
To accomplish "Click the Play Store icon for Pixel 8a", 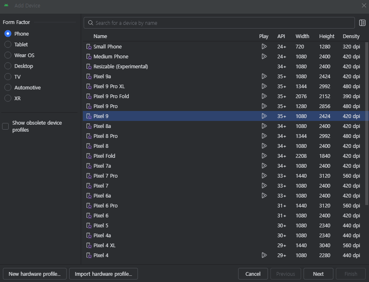I will click(x=264, y=126).
